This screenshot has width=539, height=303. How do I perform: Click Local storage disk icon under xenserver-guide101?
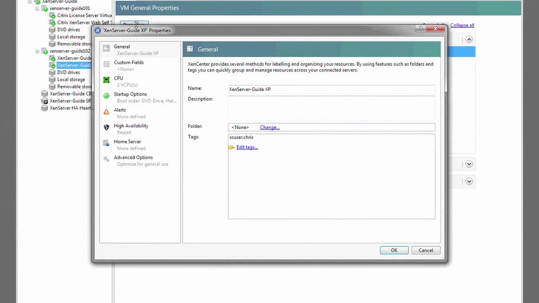click(x=52, y=37)
